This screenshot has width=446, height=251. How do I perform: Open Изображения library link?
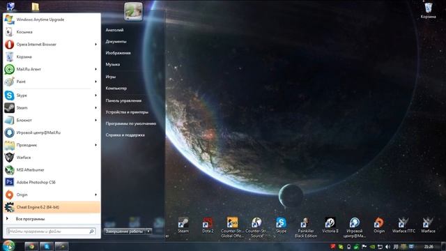coord(118,53)
